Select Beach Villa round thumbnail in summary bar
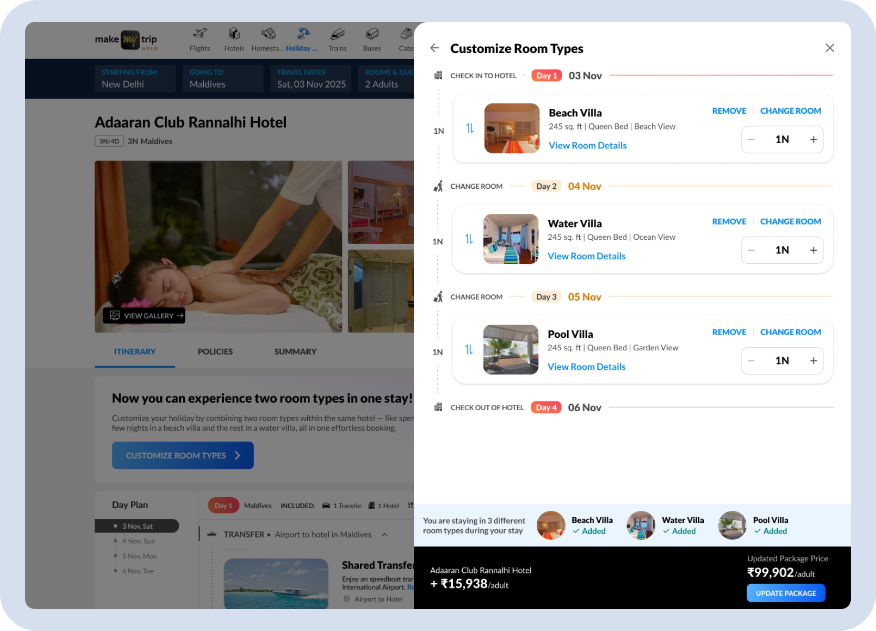This screenshot has width=876, height=631. coord(551,526)
